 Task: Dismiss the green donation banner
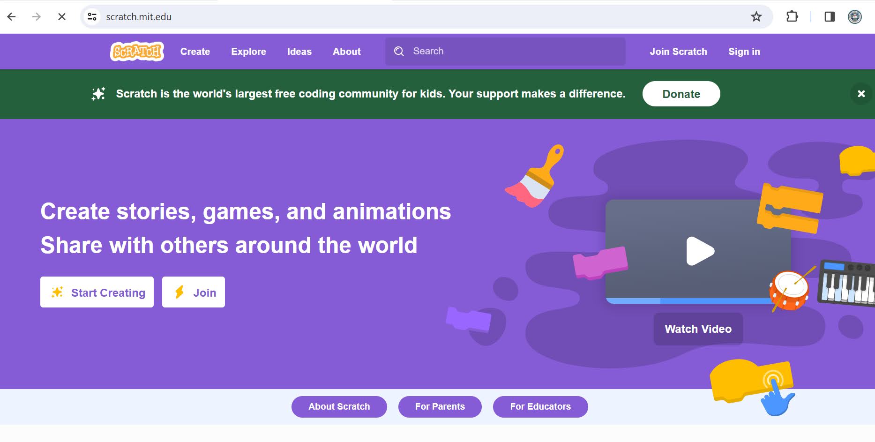click(x=861, y=94)
